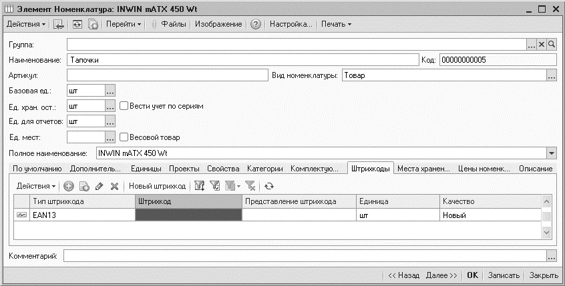Click the search magnifier icon in Группа field
Screen dimensions: 565x286
point(552,44)
